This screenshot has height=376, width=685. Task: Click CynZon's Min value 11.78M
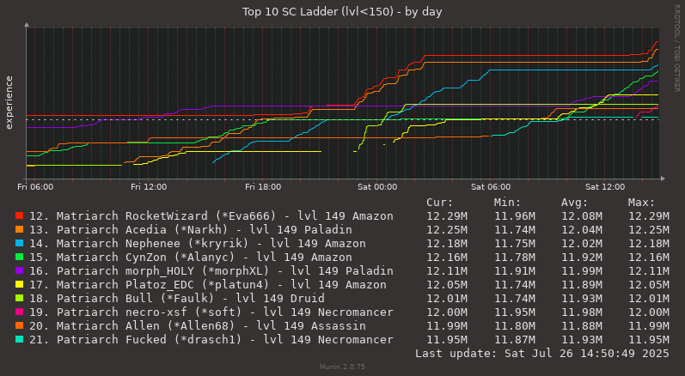click(515, 257)
